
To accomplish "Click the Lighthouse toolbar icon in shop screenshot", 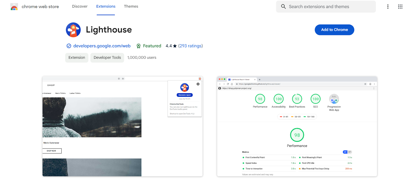I will (200, 79).
